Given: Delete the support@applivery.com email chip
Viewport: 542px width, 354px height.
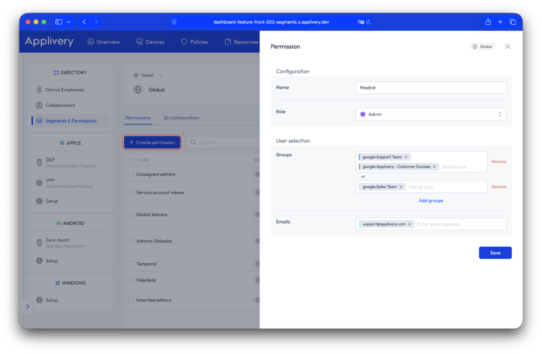Looking at the screenshot, I should 409,224.
